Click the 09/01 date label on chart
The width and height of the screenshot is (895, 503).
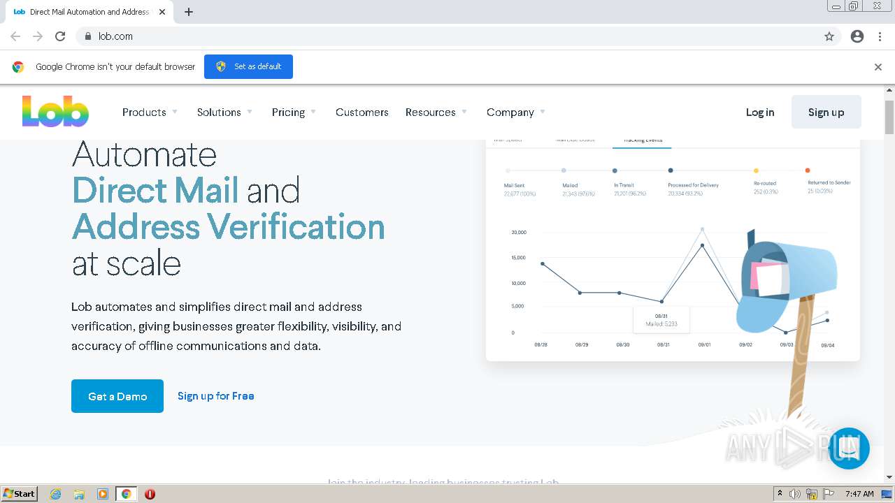click(x=704, y=345)
